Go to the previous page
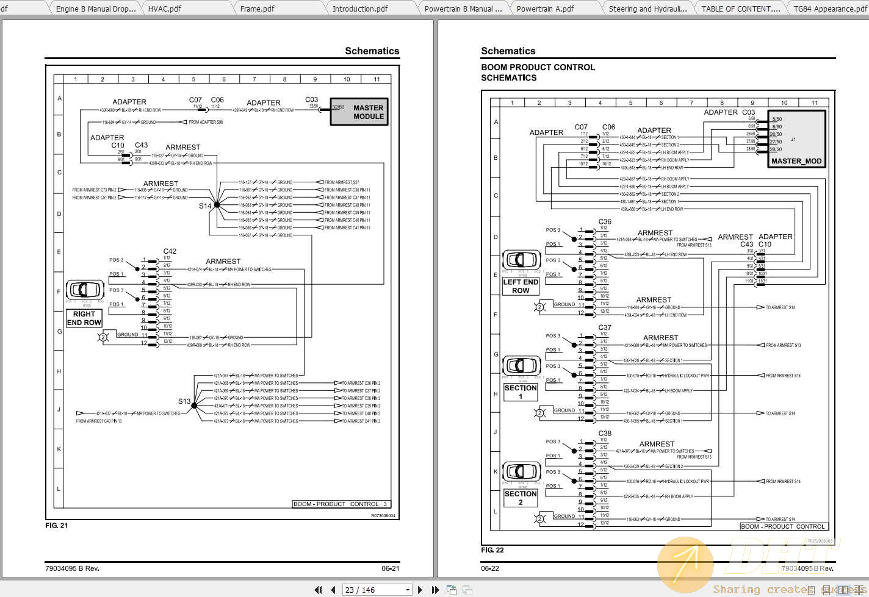The width and height of the screenshot is (869, 597). 333,590
